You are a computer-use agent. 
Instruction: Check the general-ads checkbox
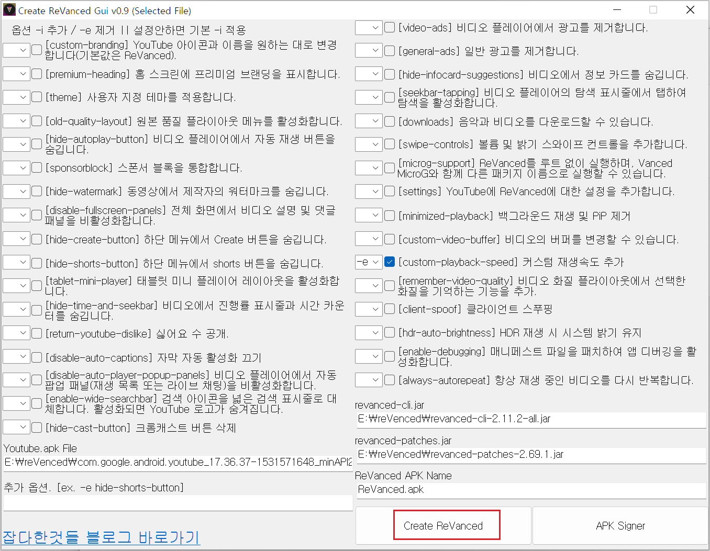coord(390,51)
